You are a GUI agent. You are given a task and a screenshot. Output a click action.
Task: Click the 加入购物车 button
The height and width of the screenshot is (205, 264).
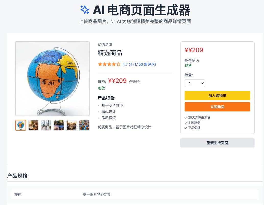click(217, 96)
